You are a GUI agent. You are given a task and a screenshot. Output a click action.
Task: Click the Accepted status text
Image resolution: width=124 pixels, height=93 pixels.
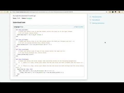pos(29,18)
